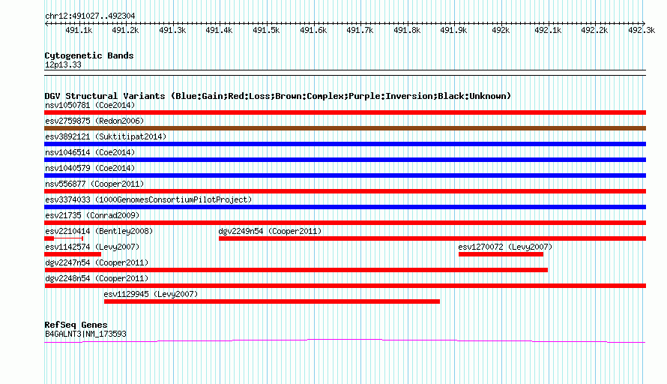Screen dimensions: 667x384
Task: Select the esv1129945 (Levy2007) red bar
Action: point(272,301)
